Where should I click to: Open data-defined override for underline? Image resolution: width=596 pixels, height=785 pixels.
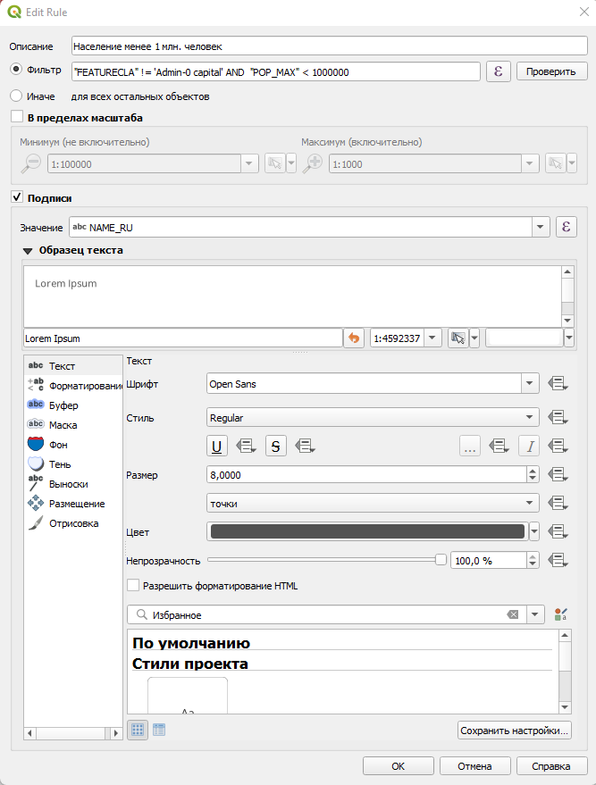(x=246, y=446)
